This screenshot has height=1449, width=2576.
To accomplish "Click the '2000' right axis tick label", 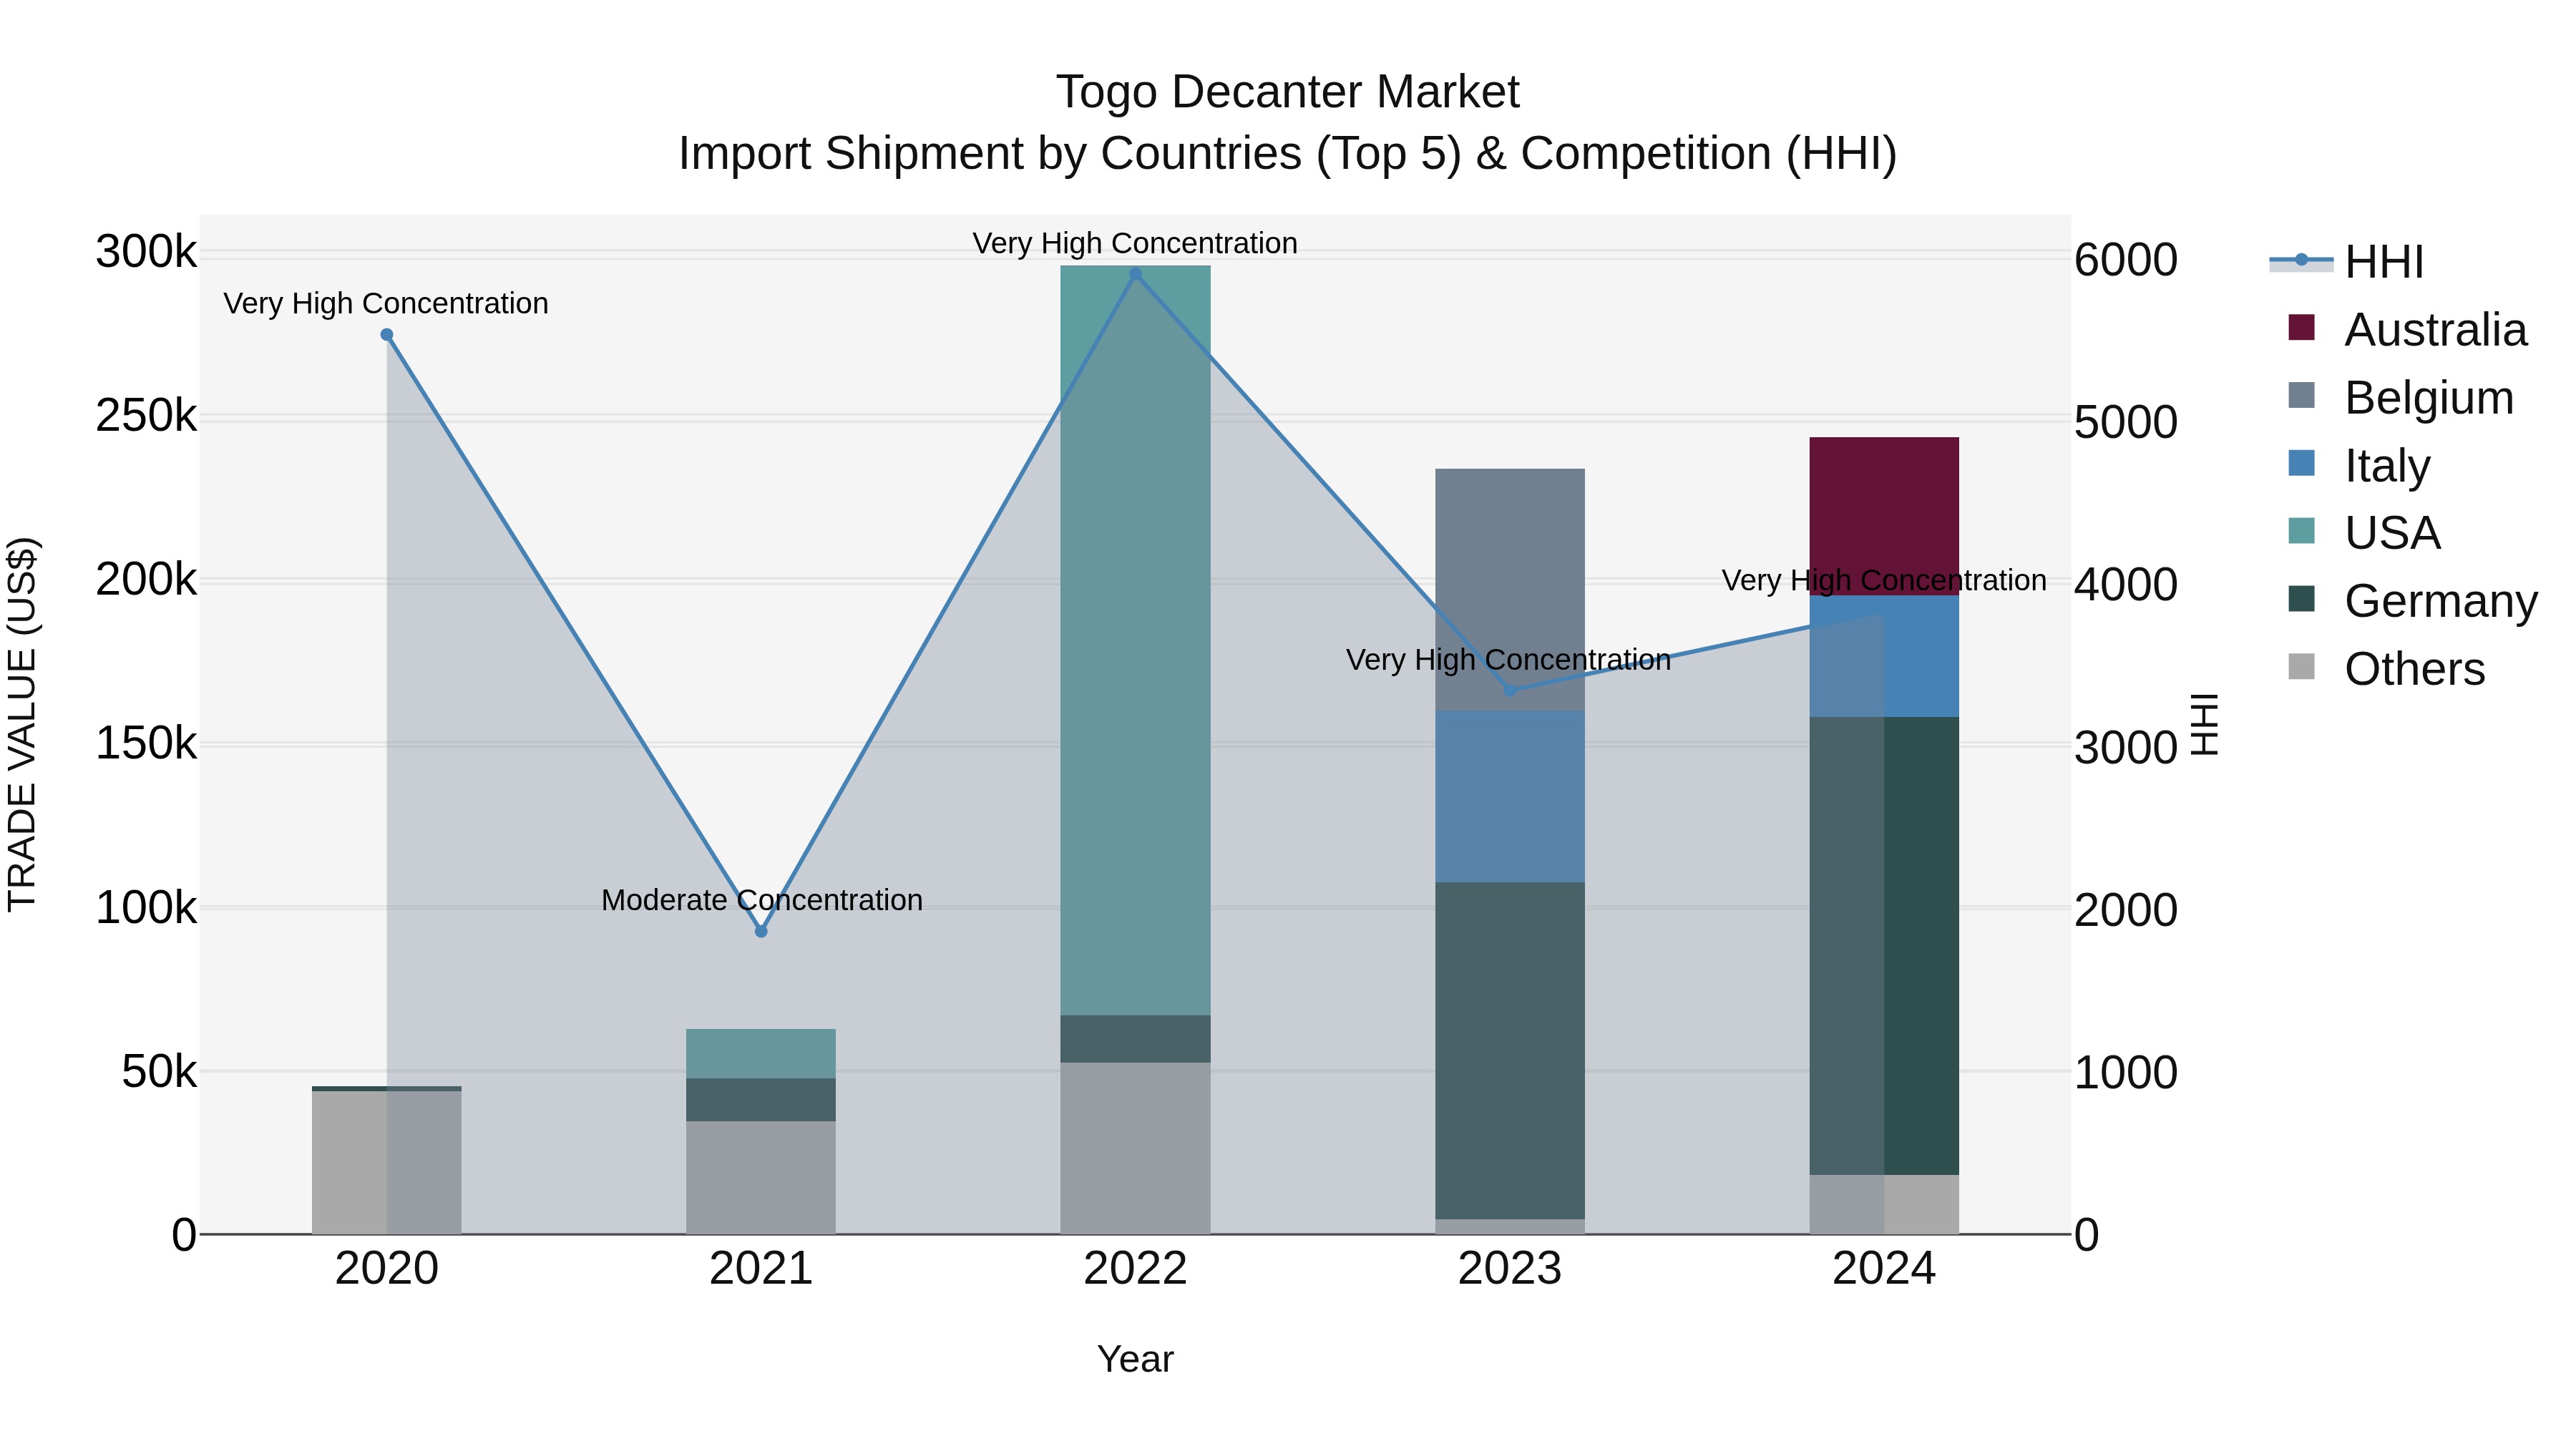I will click(x=2126, y=910).
